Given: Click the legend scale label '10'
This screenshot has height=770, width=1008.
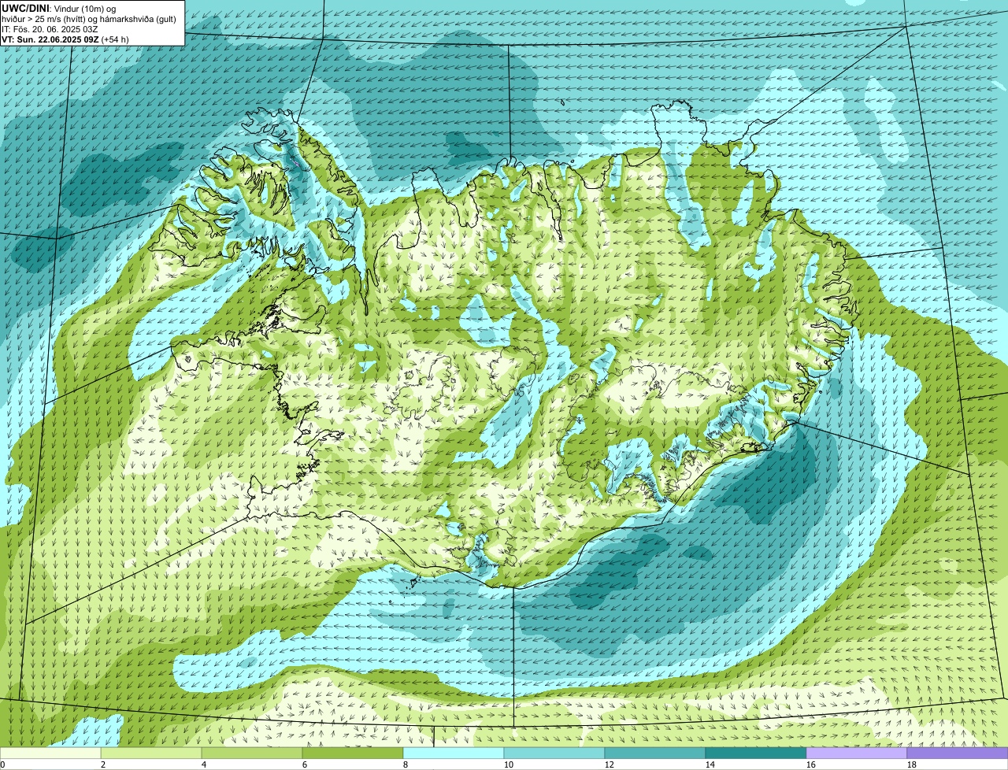Looking at the screenshot, I should click(509, 764).
